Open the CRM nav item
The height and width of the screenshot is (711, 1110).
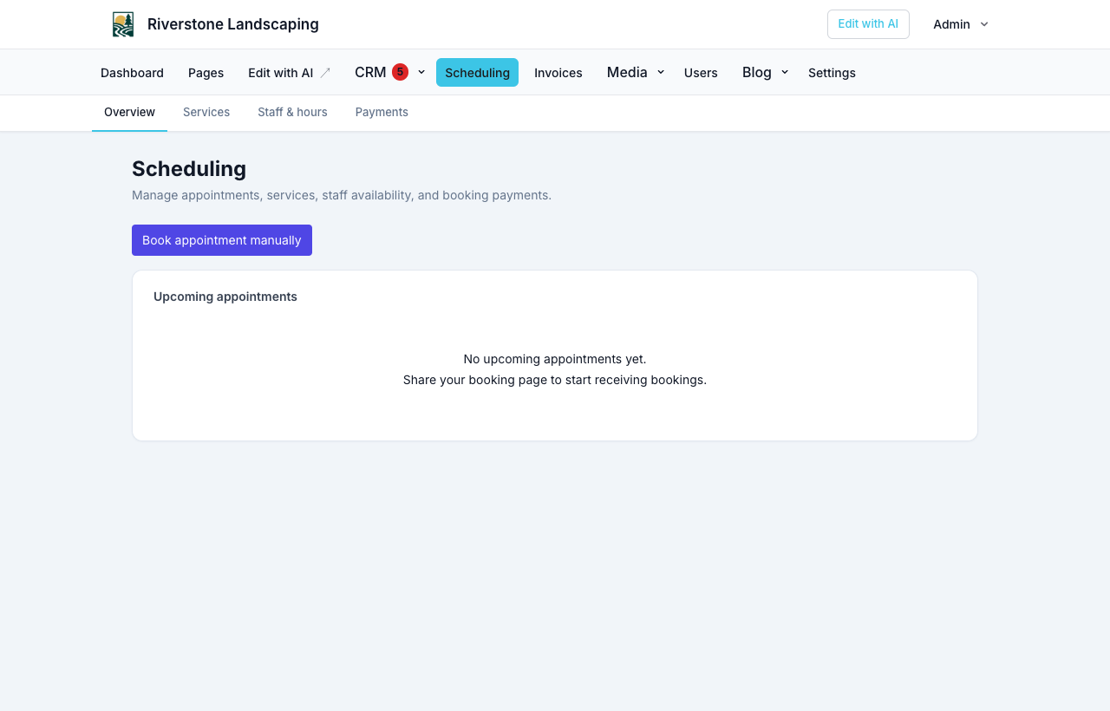click(370, 72)
